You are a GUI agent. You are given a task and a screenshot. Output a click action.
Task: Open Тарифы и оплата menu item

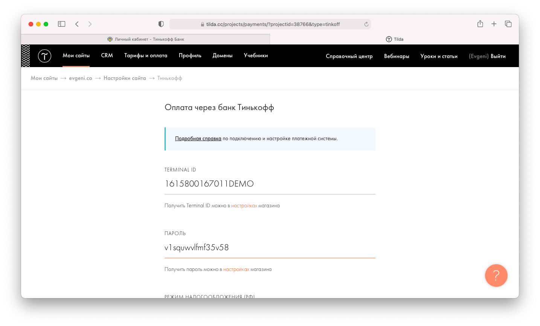point(146,55)
